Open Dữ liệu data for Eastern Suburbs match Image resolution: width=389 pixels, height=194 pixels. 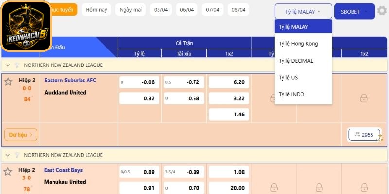coord(21,135)
